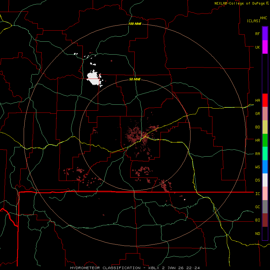The height and width of the screenshot is (270, 270).
Task: Click the GC legend label
Action: [x=257, y=207]
